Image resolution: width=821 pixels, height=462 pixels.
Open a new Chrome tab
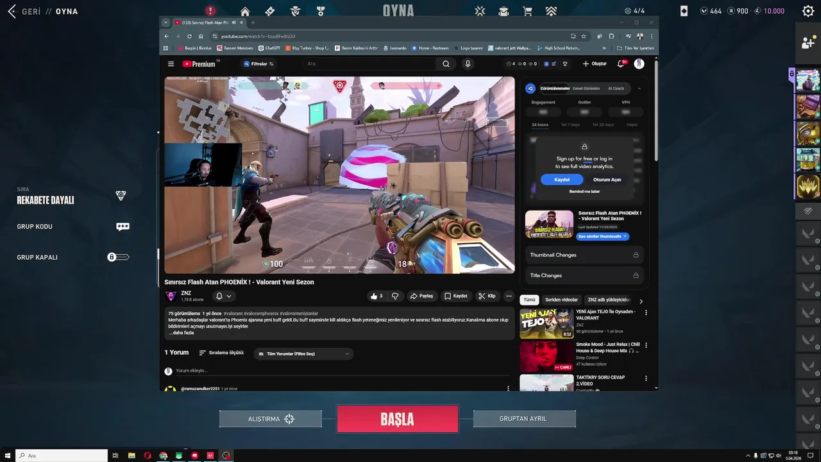pos(253,22)
